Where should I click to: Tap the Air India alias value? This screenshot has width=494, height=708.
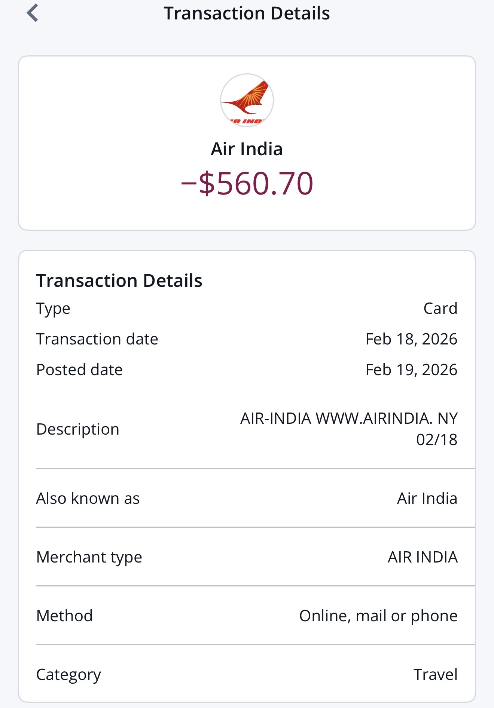pyautogui.click(x=427, y=499)
